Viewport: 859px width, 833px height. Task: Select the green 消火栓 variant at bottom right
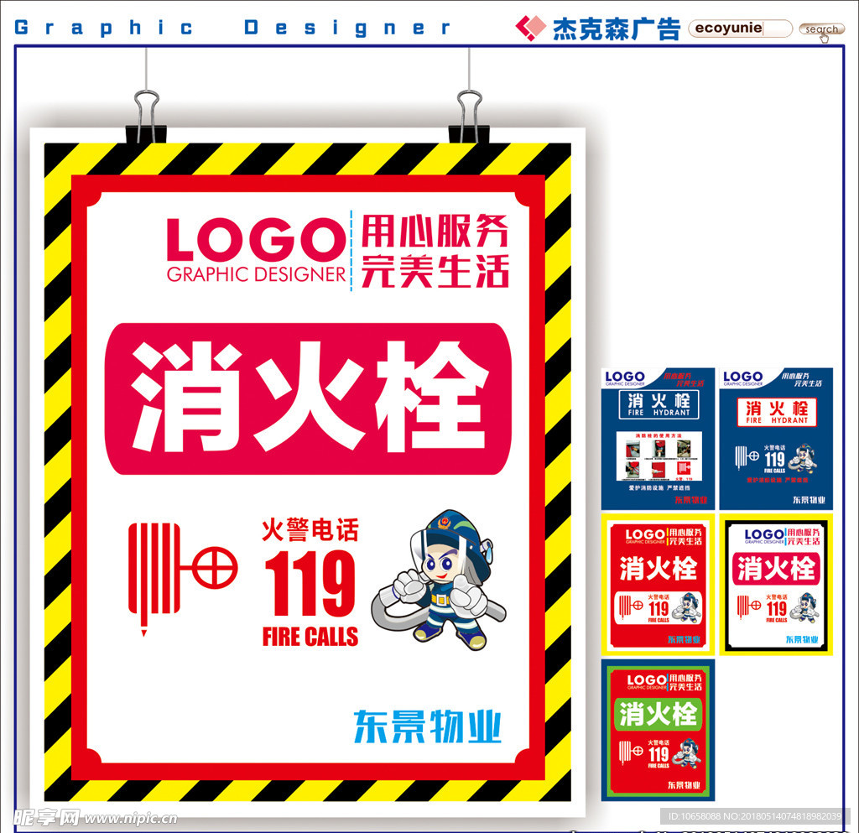coord(659,730)
